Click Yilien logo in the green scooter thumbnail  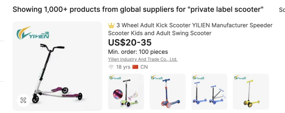pyautogui.click(x=116, y=77)
